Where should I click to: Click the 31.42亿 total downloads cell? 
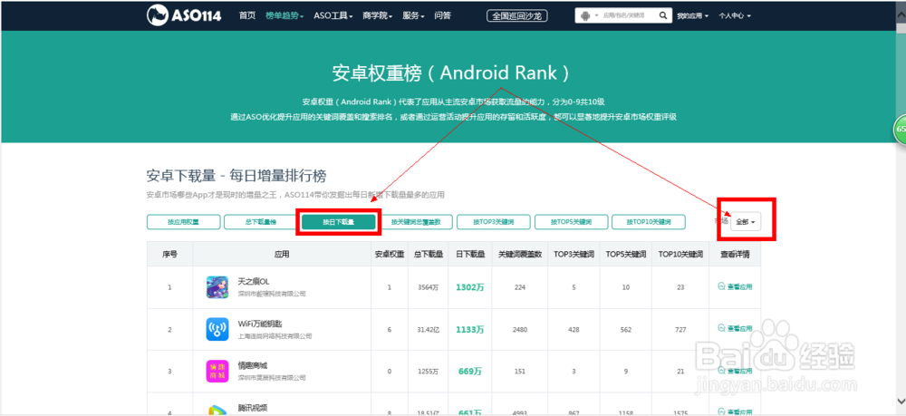[x=429, y=329]
